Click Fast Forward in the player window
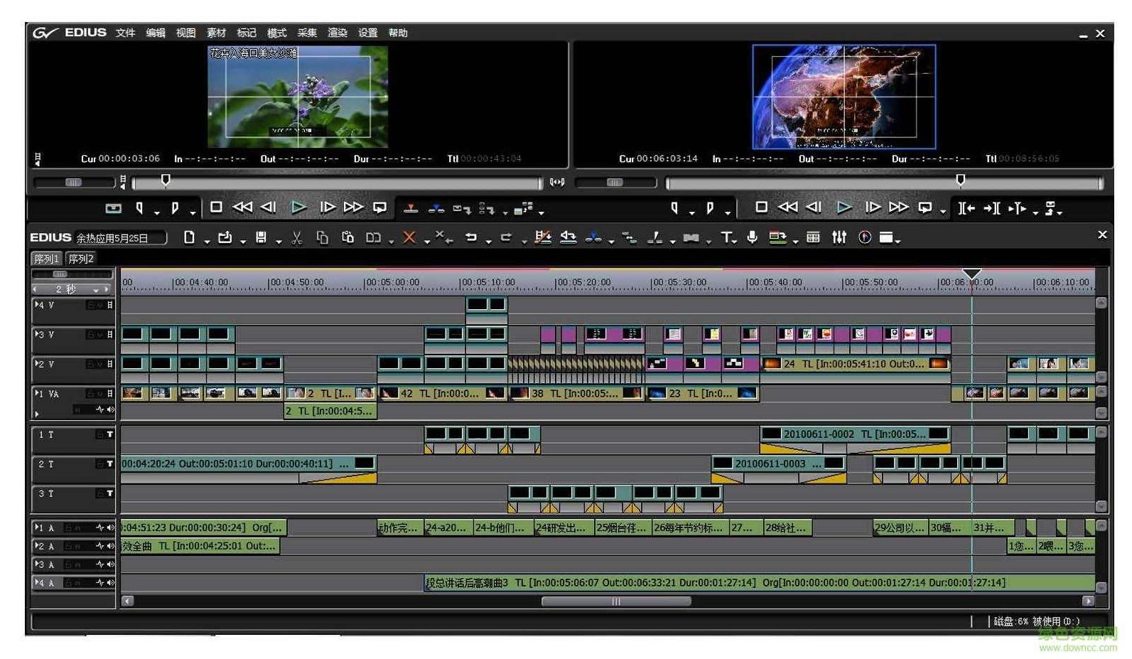 [353, 207]
